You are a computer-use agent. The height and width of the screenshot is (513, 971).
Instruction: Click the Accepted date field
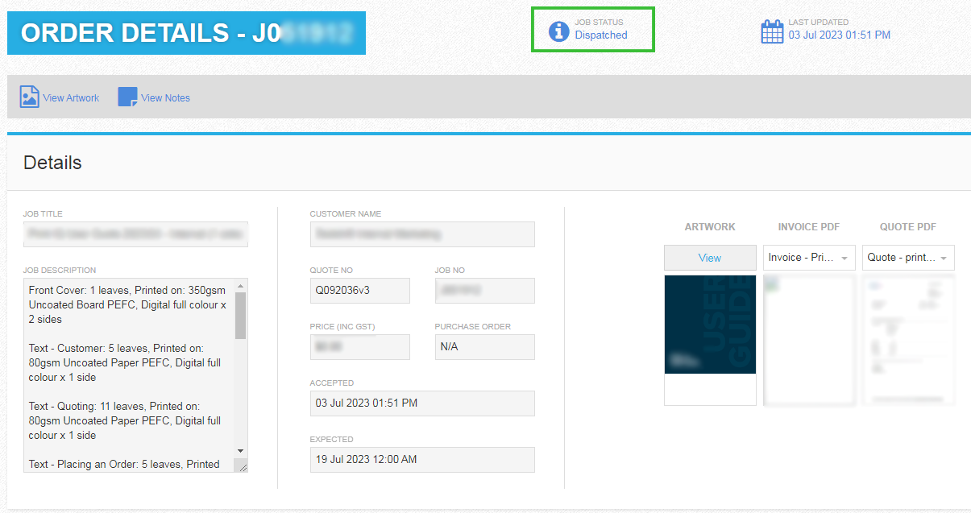pyautogui.click(x=421, y=403)
